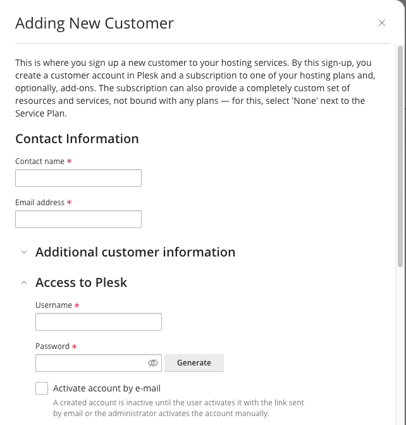The height and width of the screenshot is (425, 406).
Task: Close the Adding New Customer dialog
Action: pyautogui.click(x=381, y=23)
